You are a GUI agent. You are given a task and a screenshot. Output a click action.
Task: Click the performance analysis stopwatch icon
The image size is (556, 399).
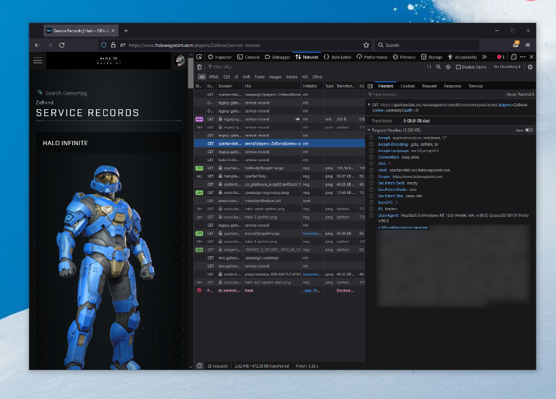[200, 366]
